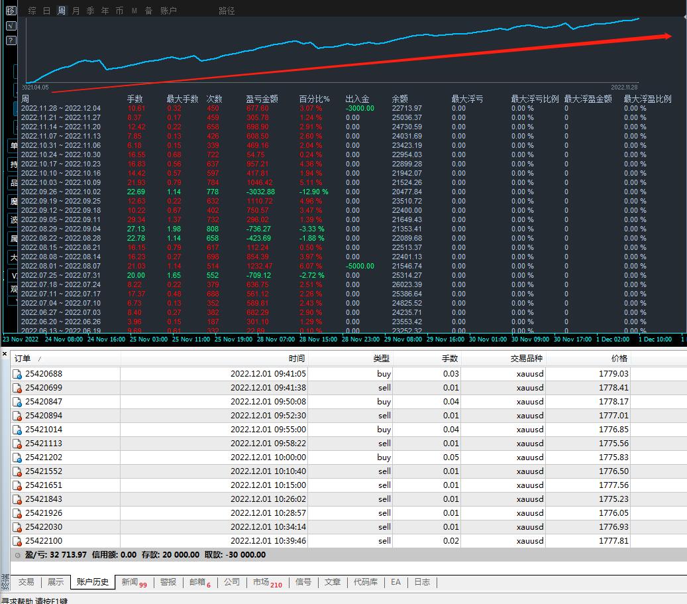
Task: Click the 路径 path label
Action: point(227,11)
